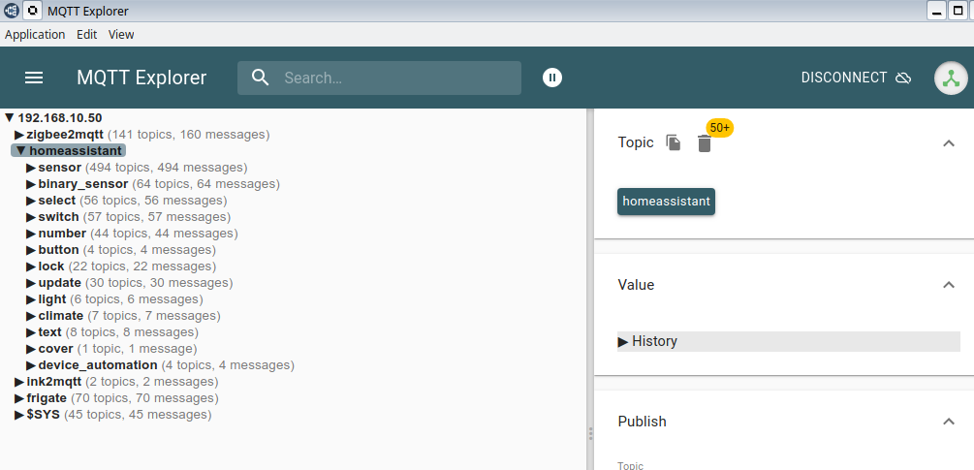Expand the zigbee2mqtt tree node

pos(19,135)
